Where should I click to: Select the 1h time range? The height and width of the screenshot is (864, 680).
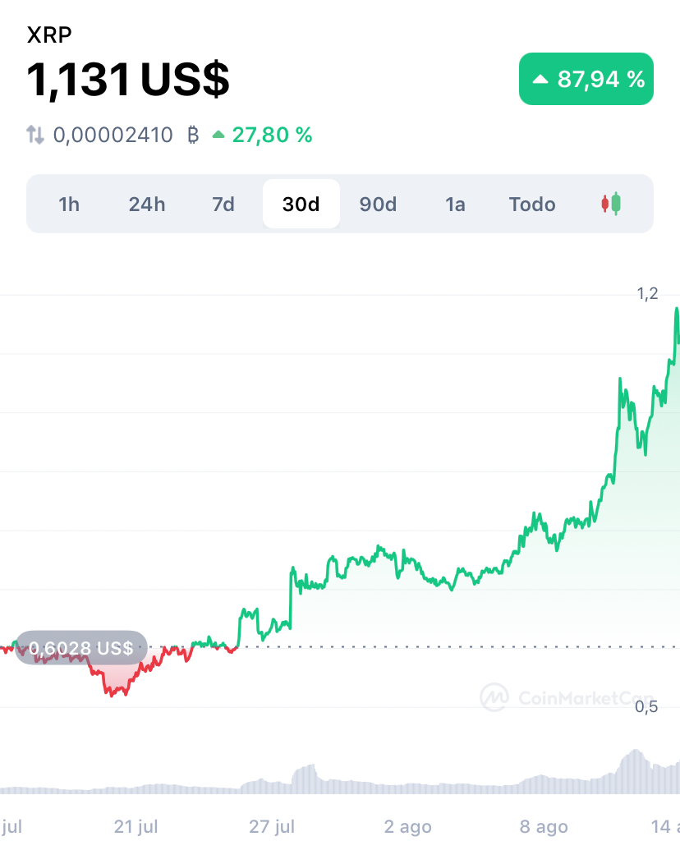point(70,204)
